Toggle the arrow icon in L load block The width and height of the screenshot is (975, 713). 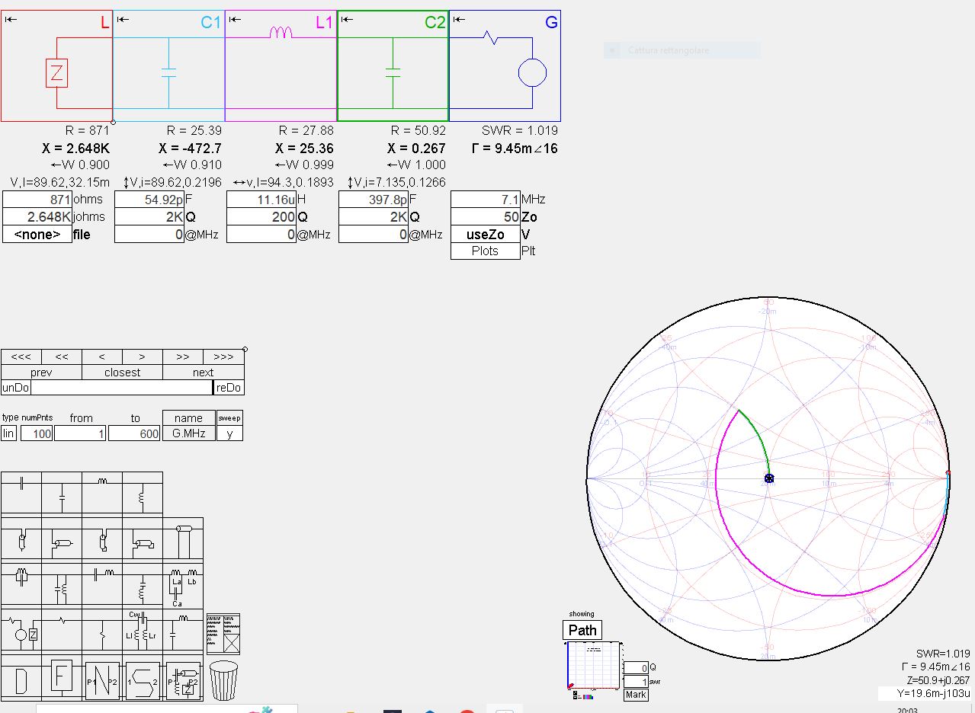click(11, 19)
